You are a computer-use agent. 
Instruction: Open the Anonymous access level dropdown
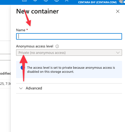click(x=69, y=53)
